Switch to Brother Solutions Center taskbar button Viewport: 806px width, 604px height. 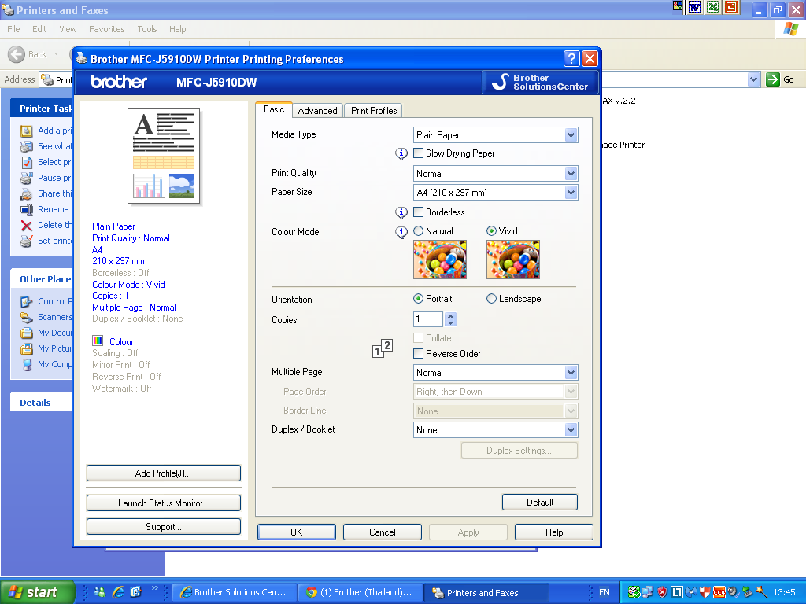tap(235, 592)
